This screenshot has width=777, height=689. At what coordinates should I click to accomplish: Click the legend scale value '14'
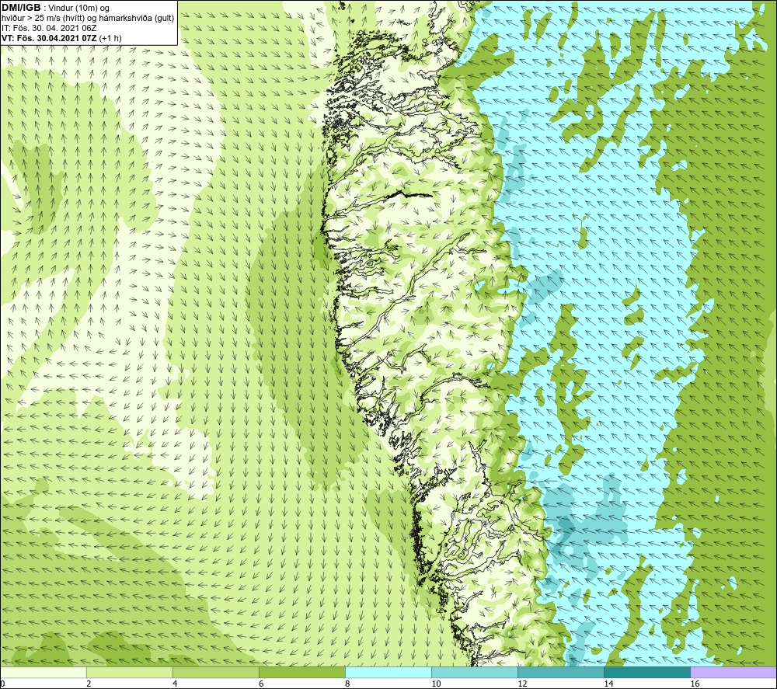(608, 684)
